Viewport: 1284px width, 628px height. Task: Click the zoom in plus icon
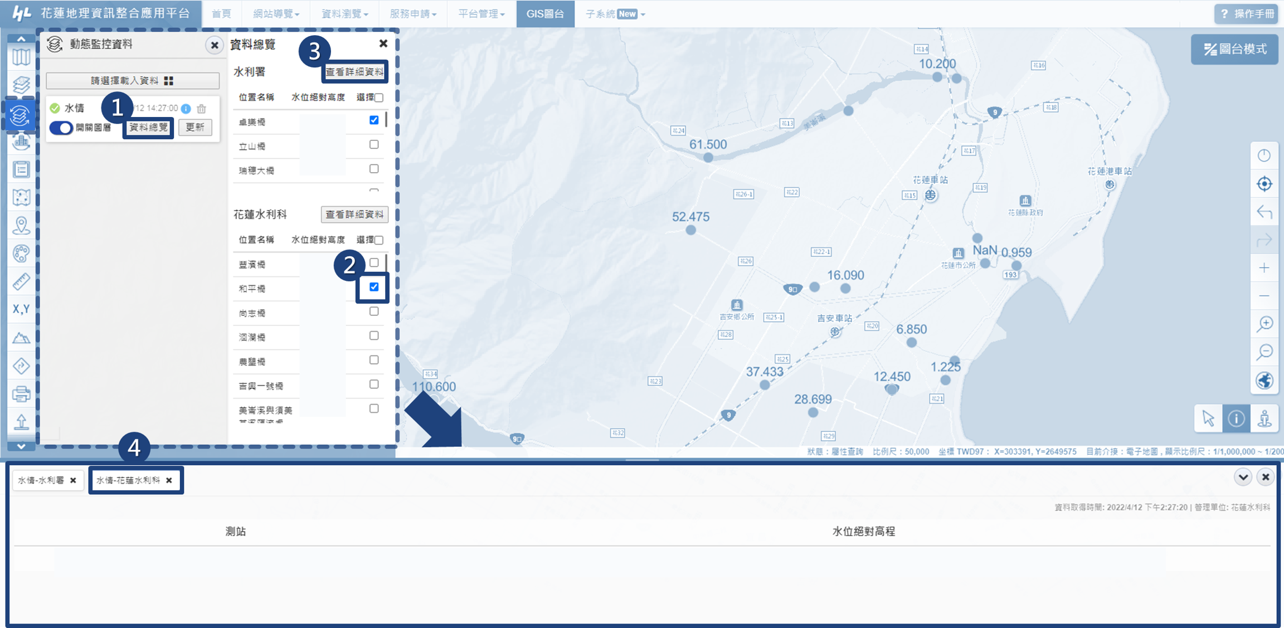1264,268
